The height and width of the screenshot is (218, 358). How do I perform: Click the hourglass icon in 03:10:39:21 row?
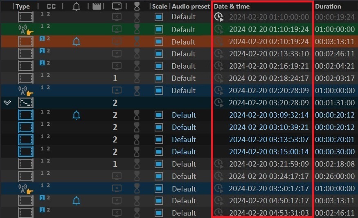click(x=137, y=127)
